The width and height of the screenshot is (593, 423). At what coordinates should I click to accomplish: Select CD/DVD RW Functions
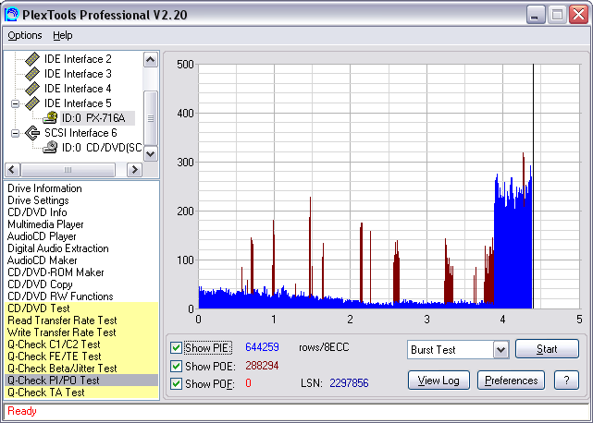point(60,296)
